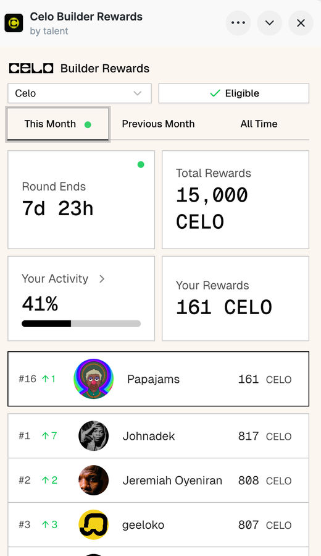Close the Celo Builder Rewards panel
The height and width of the screenshot is (556, 321).
click(301, 23)
